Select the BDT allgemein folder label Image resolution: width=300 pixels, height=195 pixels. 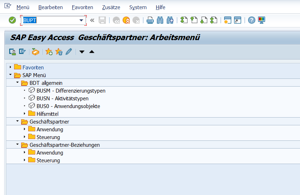pyautogui.click(x=46, y=83)
